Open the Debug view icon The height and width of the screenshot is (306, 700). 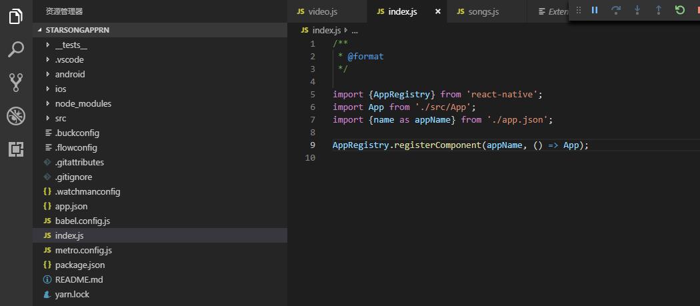[16, 116]
